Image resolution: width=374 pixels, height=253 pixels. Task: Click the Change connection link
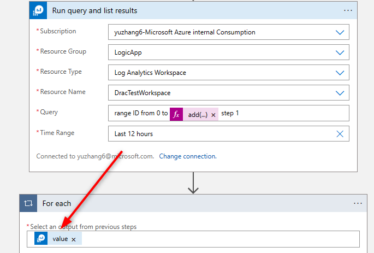click(x=187, y=156)
